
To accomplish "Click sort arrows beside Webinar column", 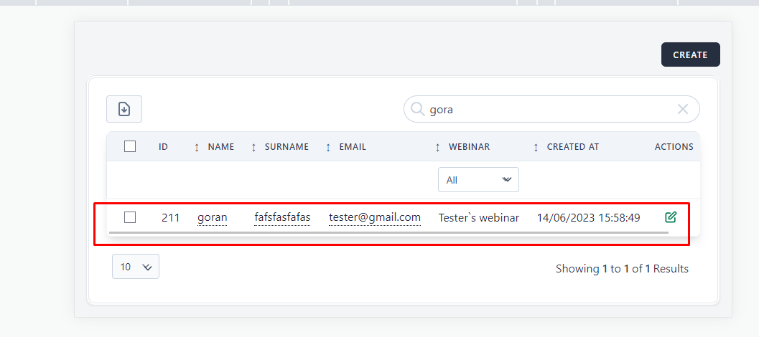I will point(438,147).
